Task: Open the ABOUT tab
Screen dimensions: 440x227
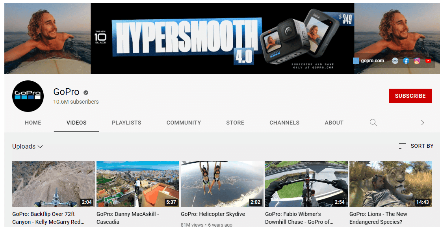Action: tap(334, 123)
